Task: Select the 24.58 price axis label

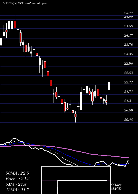Action: point(129,26)
